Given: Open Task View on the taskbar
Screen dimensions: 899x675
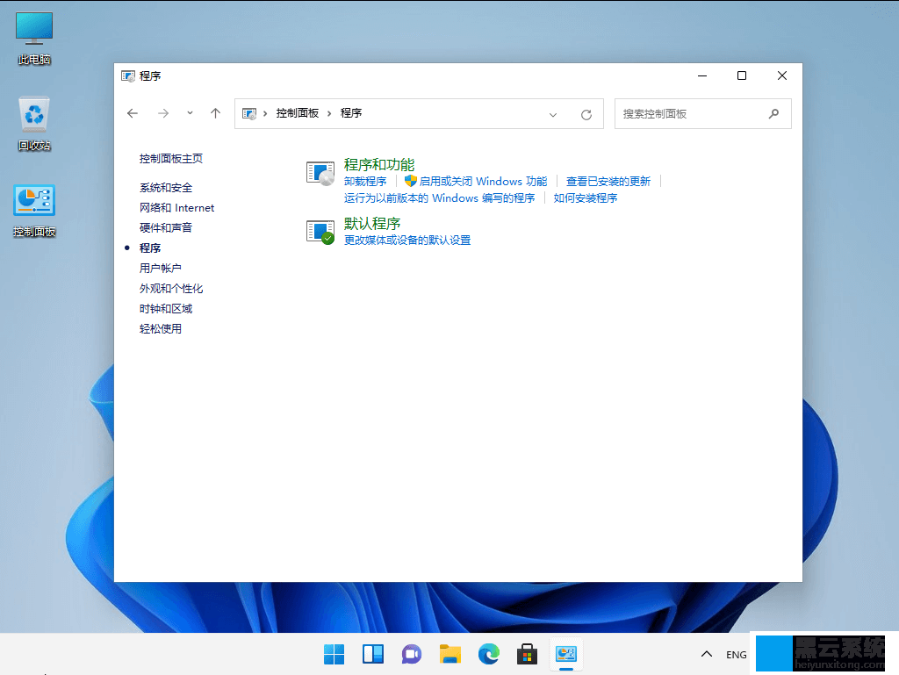Looking at the screenshot, I should (372, 654).
